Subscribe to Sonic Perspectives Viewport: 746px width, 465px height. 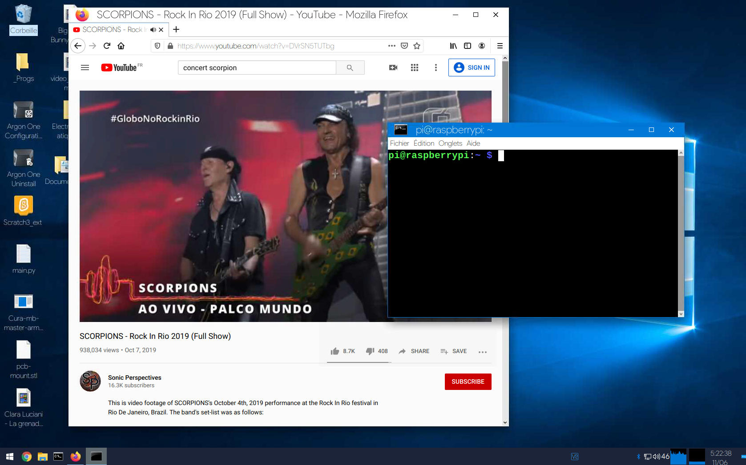[x=468, y=382]
